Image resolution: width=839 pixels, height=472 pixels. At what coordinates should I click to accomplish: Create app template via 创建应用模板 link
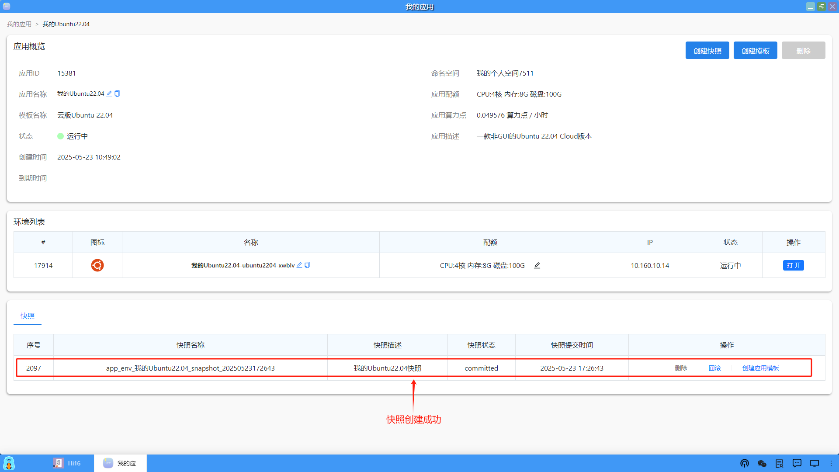(761, 368)
